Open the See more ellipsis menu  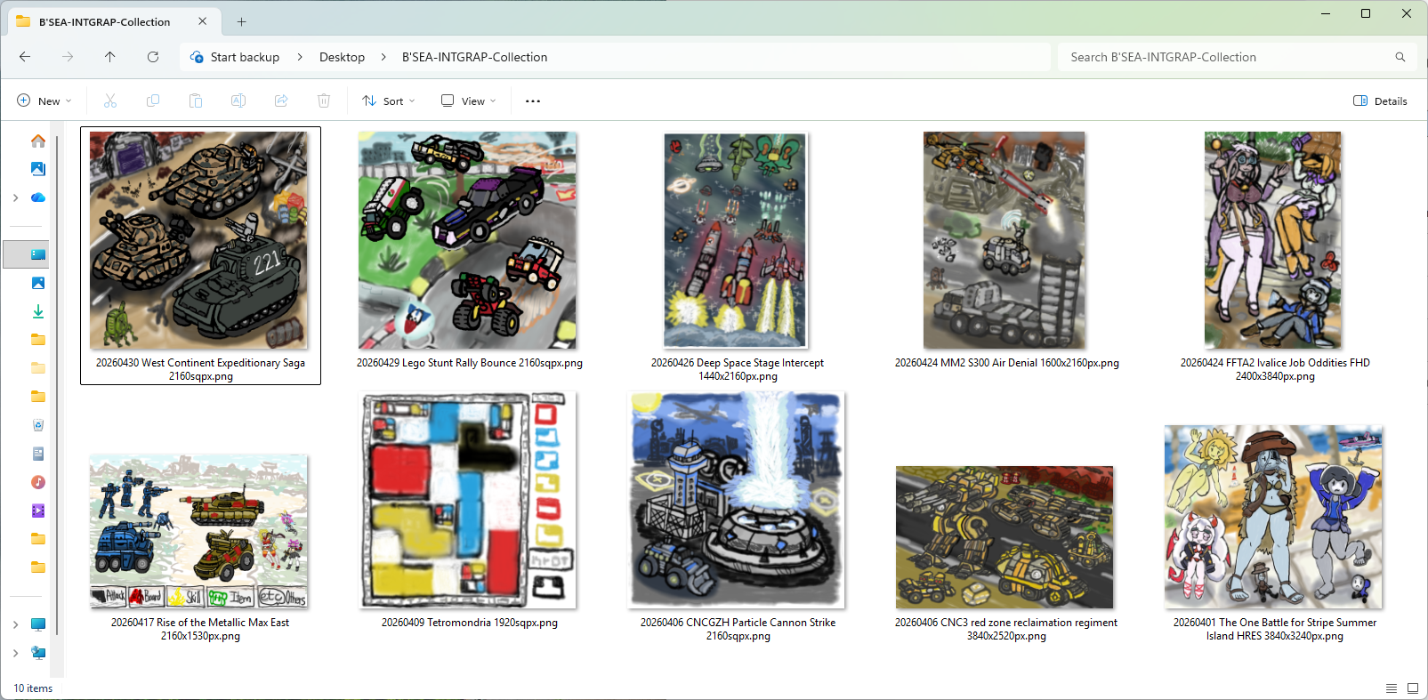click(533, 101)
